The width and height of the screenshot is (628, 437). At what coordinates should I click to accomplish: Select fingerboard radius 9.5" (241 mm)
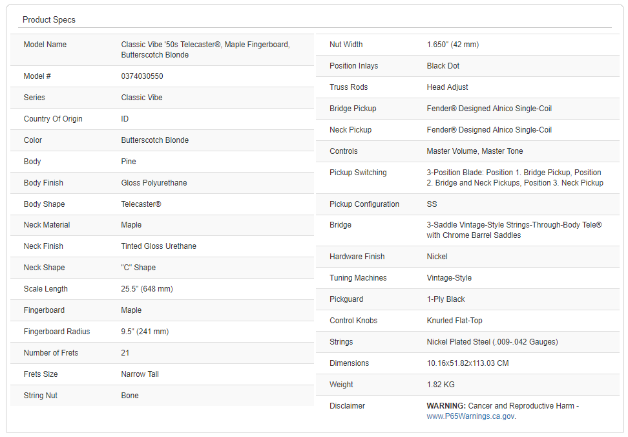[145, 331]
